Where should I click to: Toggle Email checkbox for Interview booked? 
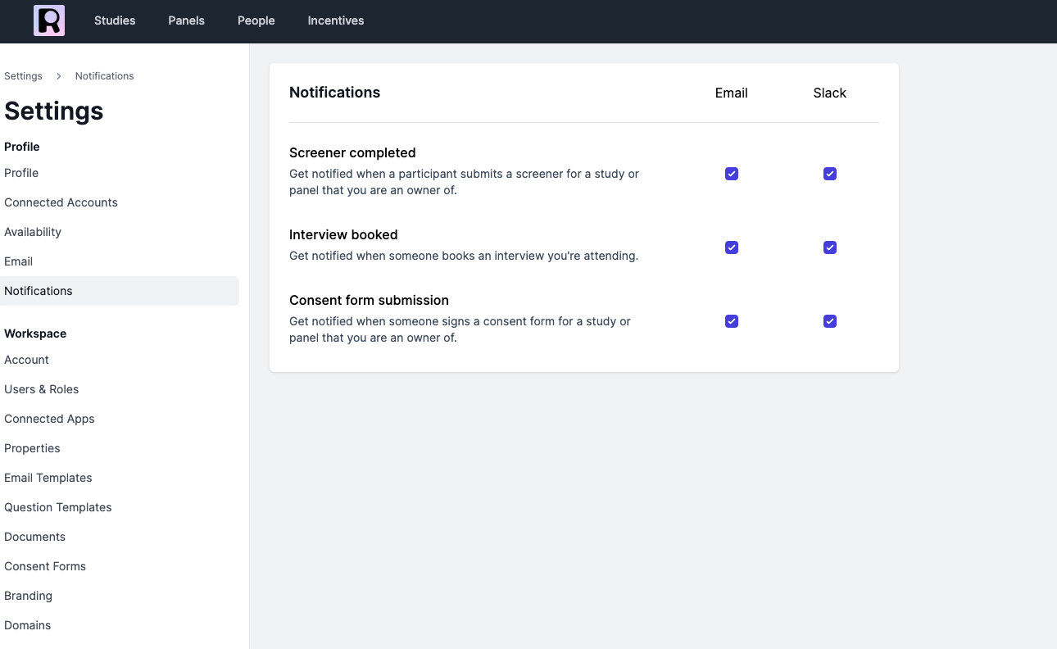click(732, 247)
